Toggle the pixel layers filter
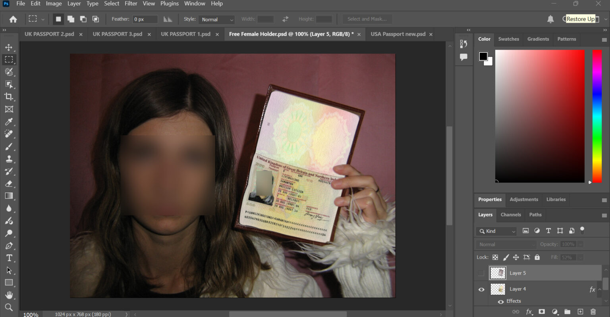 525,231
